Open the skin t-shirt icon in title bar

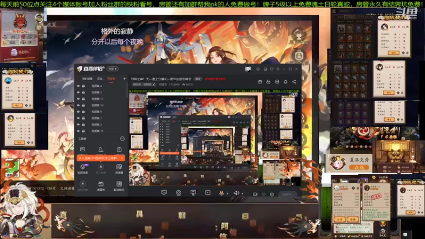(271, 69)
